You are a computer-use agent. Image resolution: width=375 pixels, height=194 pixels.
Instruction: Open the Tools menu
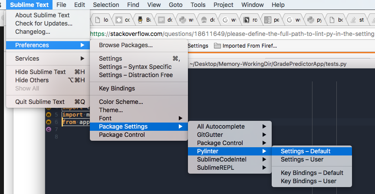point(198,5)
